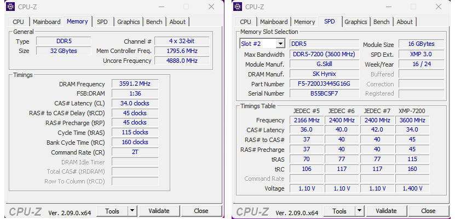
Task: Open the About tab in the left window
Action: click(177, 22)
